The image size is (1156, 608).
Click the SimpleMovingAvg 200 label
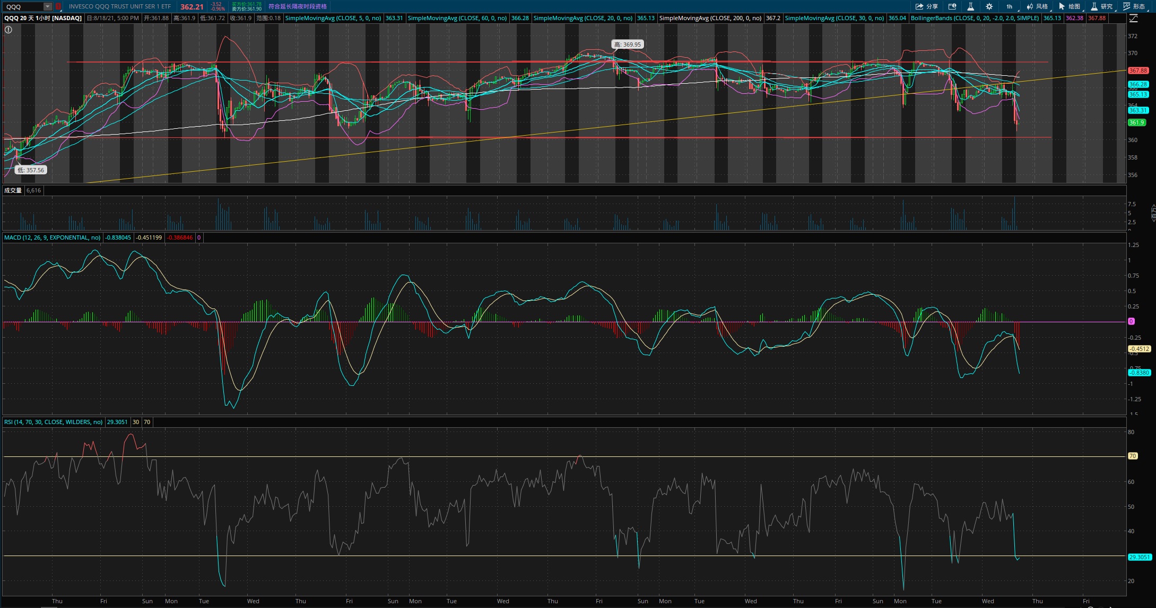pyautogui.click(x=710, y=18)
